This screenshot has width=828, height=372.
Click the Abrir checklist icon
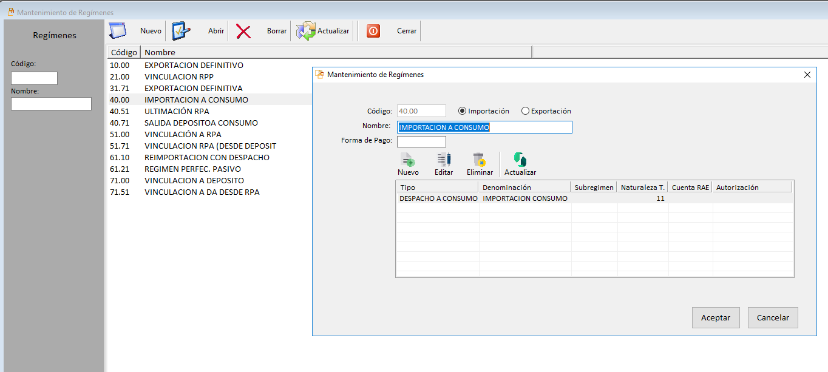coord(181,31)
